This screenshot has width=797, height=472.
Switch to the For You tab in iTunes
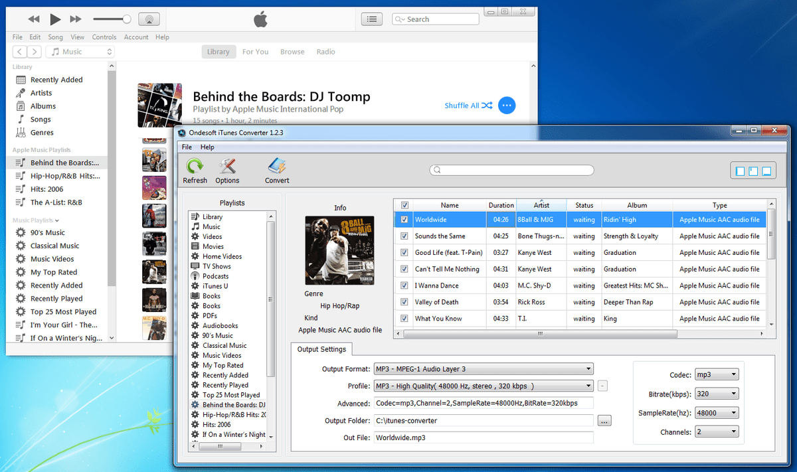coord(255,51)
